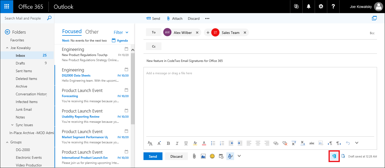This screenshot has height=168, width=385.
Task: Toggle bold formatting
Action: tap(168, 143)
